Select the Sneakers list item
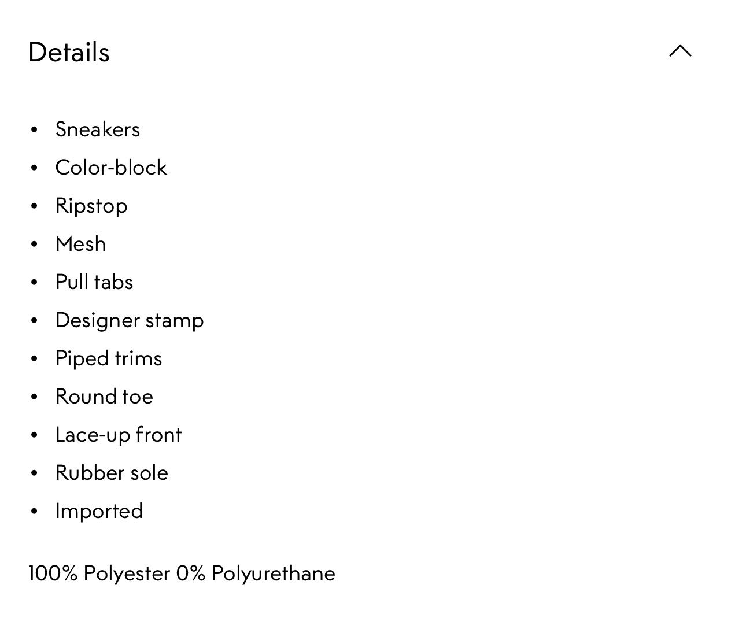This screenshot has width=746, height=618. tap(98, 129)
